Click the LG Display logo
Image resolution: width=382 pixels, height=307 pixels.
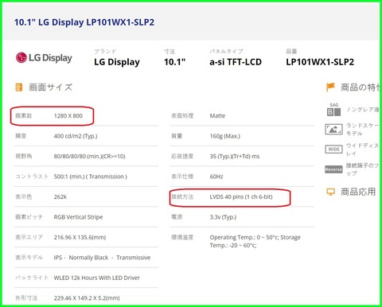[44, 58]
